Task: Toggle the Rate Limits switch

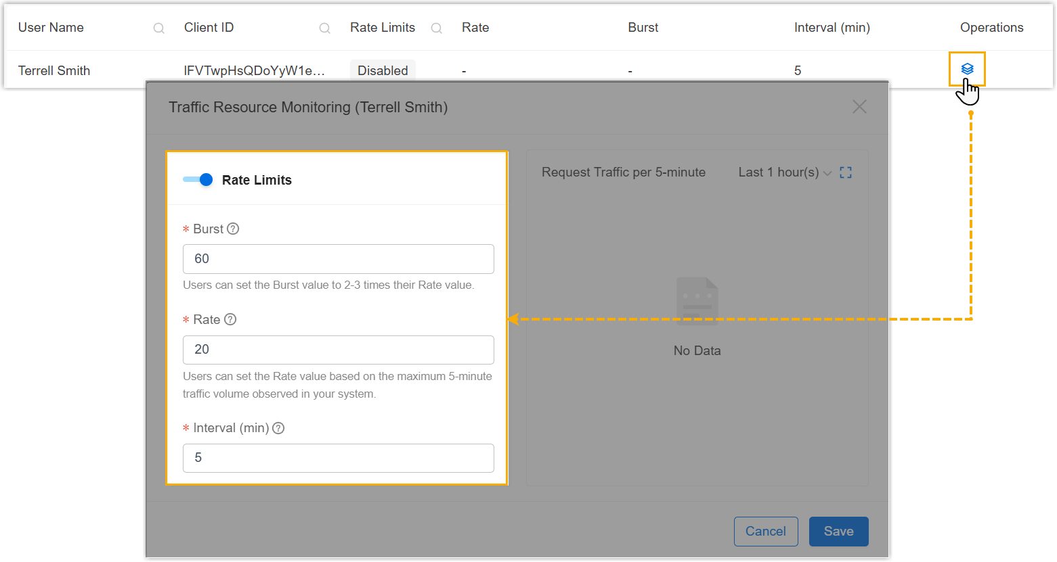Action: (198, 180)
